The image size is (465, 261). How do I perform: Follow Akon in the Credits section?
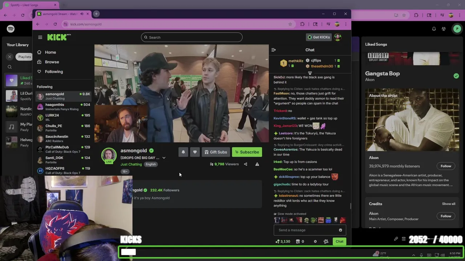pos(446,216)
